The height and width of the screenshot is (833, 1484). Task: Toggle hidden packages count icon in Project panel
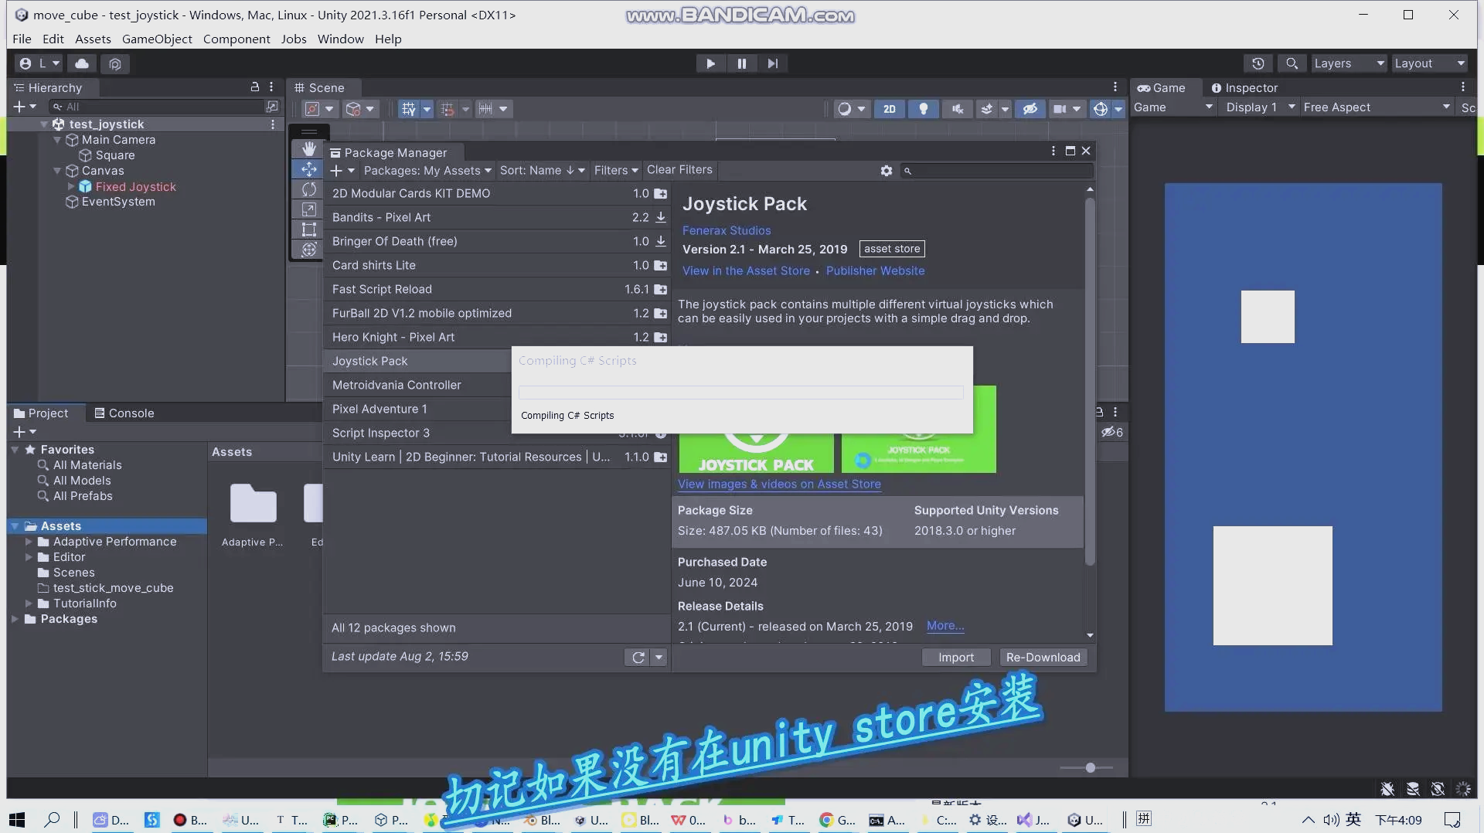[1112, 432]
